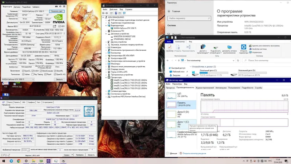Screen dimensions: 291x164
Task: Open the GPU-Z hamburger menu icon
Action: pyautogui.click(x=64, y=7)
